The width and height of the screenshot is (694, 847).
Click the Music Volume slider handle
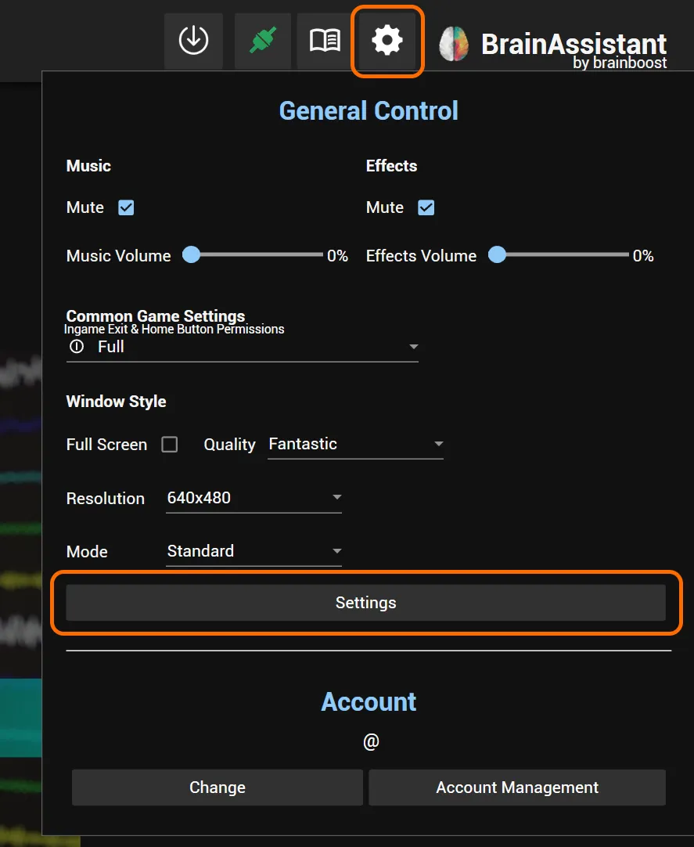click(191, 254)
